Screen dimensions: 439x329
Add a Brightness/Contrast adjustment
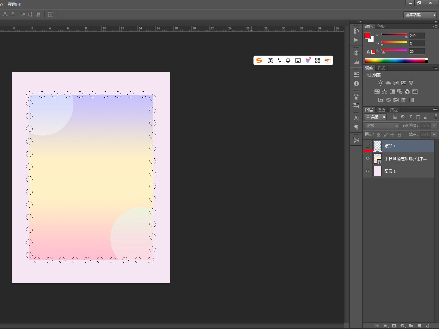pos(381,83)
